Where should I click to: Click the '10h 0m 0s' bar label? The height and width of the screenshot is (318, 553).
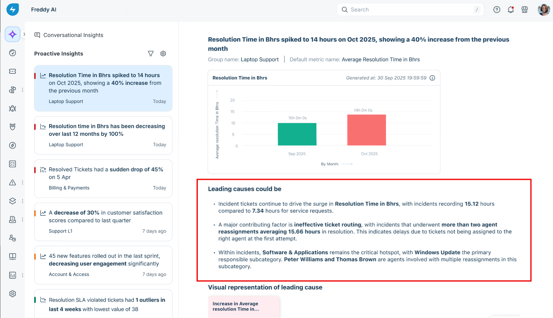pos(297,118)
